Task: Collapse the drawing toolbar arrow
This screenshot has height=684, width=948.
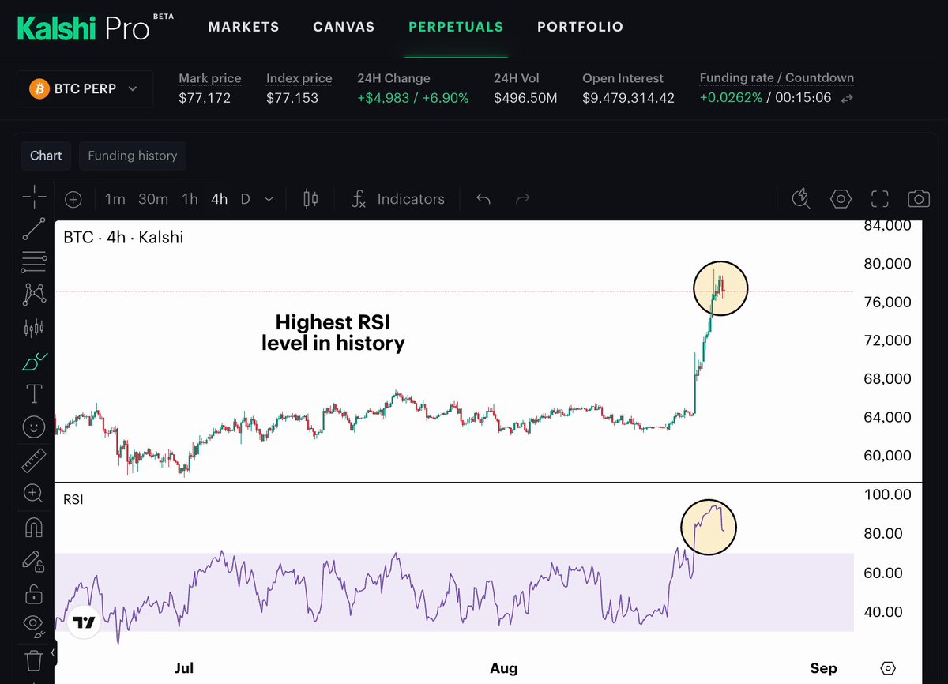Action: click(x=53, y=654)
